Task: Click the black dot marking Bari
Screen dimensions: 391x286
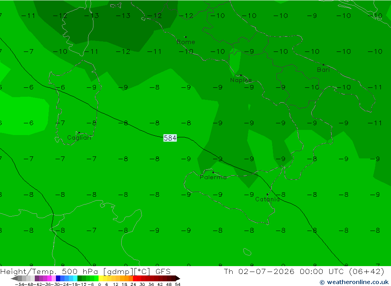Action: pos(323,65)
